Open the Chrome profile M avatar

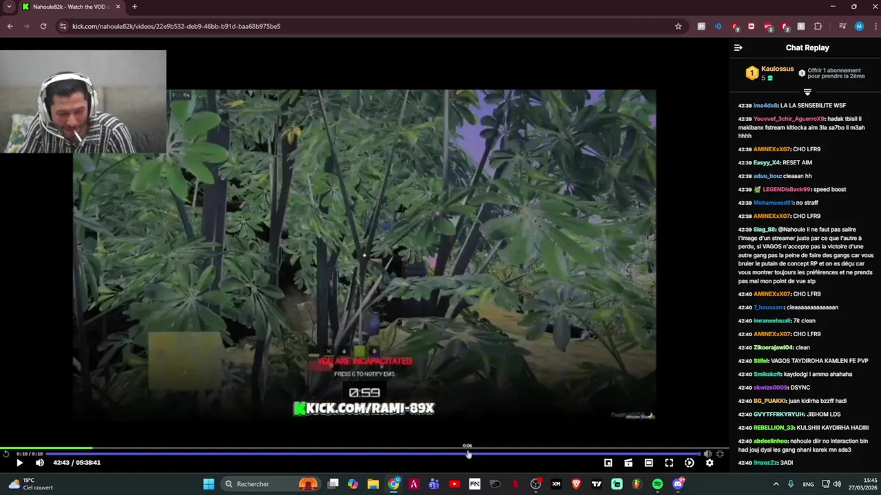coord(859,26)
